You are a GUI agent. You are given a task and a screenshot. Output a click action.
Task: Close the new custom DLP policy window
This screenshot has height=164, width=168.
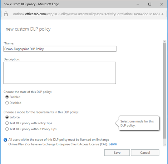coord(161,4)
